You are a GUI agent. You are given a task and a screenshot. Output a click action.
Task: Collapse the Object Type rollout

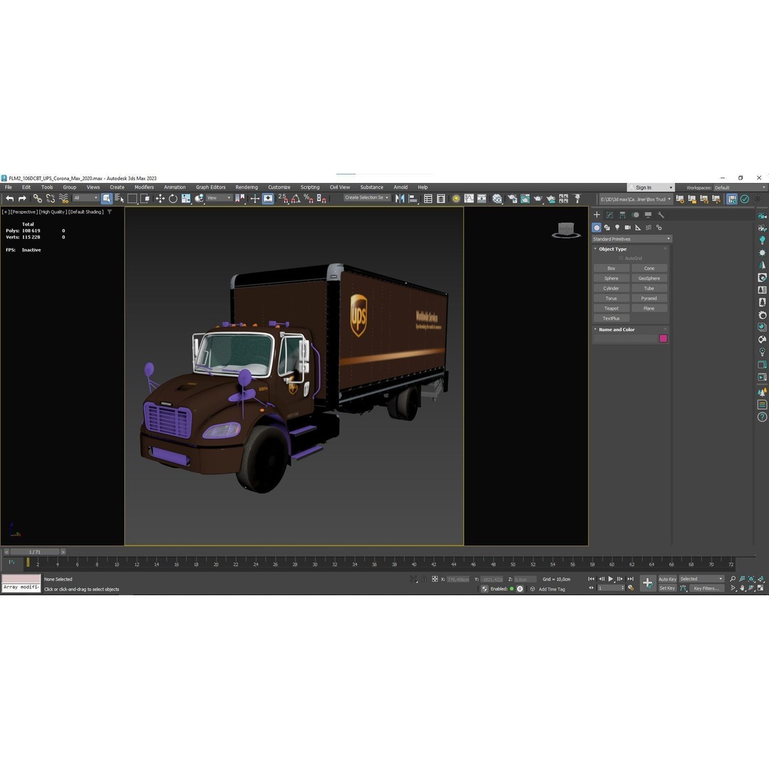click(612, 249)
